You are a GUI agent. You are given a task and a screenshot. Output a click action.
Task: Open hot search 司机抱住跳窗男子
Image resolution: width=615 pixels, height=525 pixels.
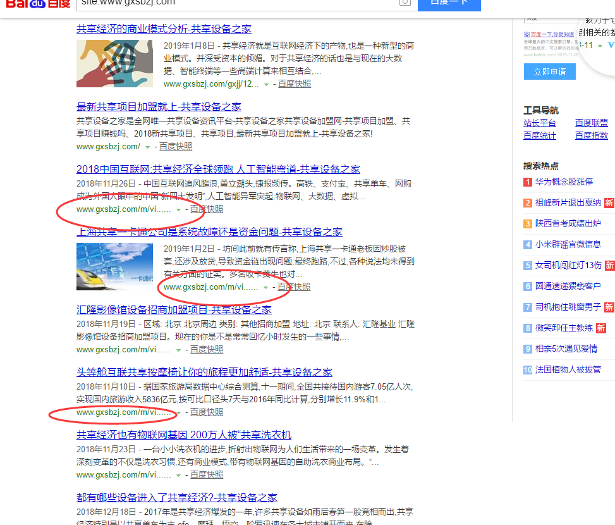click(568, 307)
